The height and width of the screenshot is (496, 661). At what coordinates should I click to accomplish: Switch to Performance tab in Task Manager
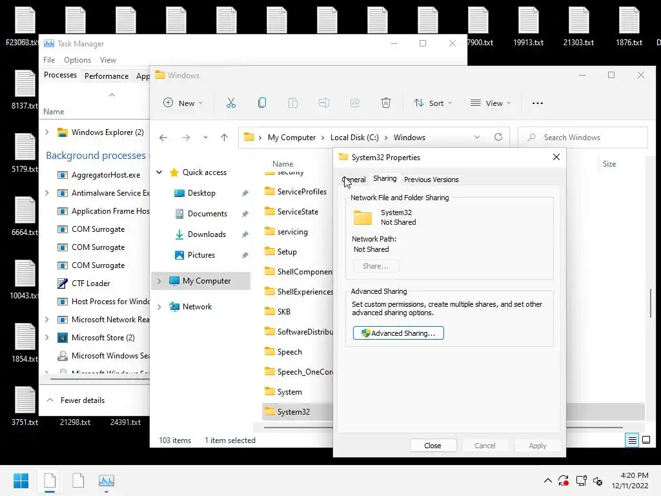click(x=107, y=76)
